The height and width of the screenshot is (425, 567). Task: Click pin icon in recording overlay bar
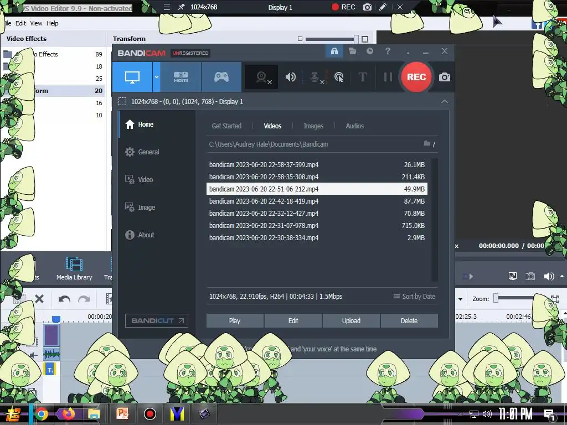pos(181,7)
